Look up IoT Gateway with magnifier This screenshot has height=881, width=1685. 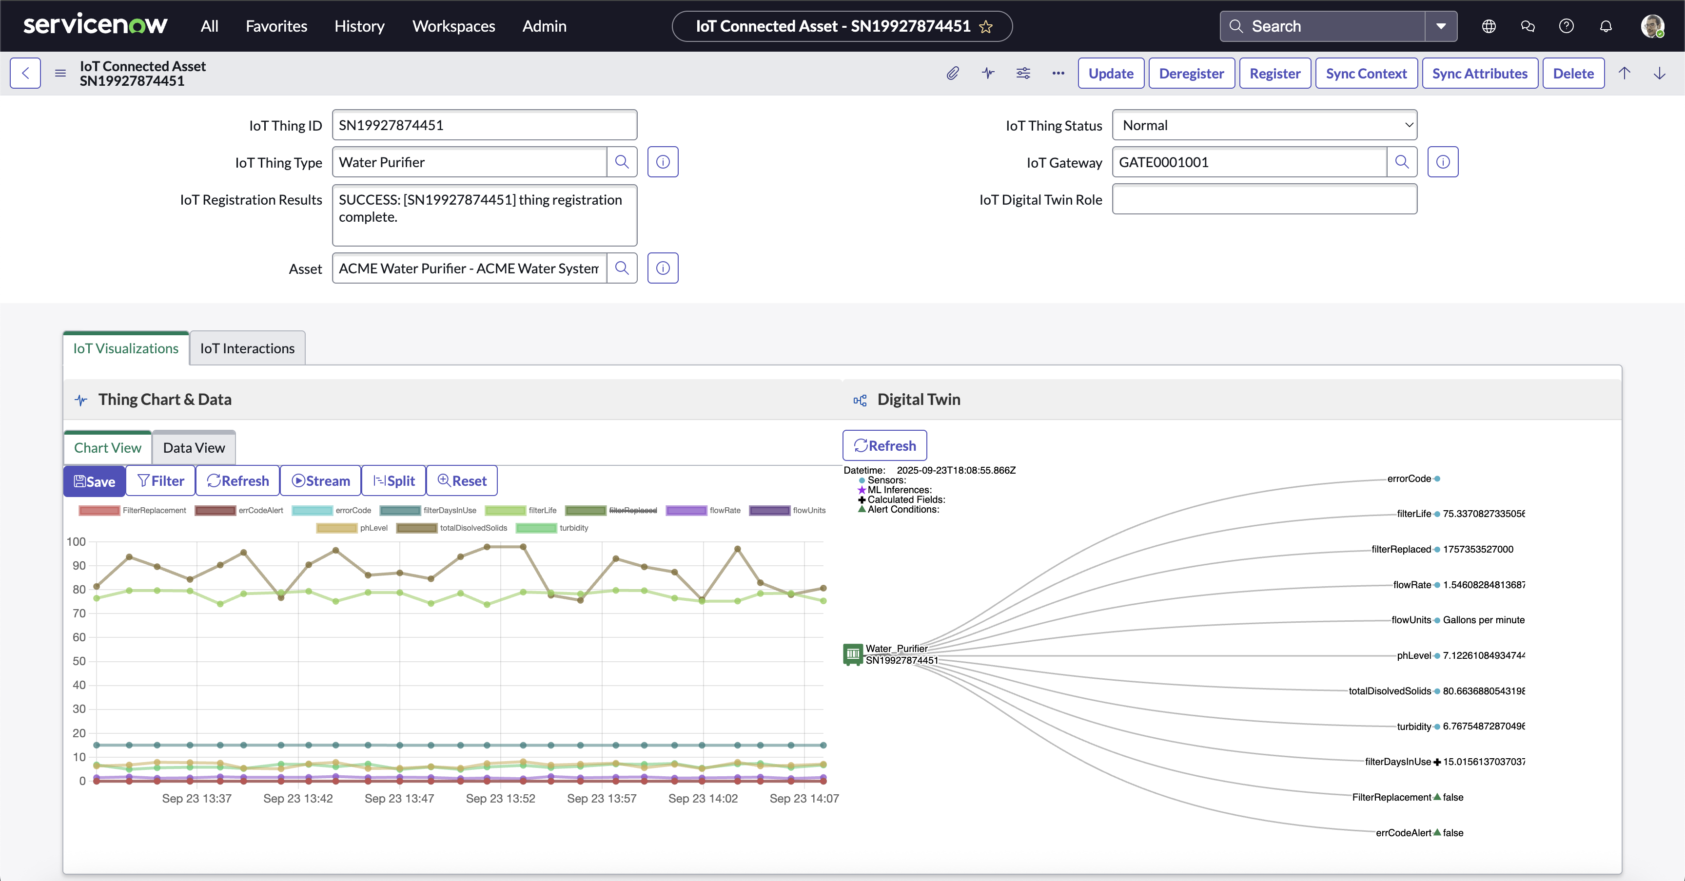point(1402,162)
